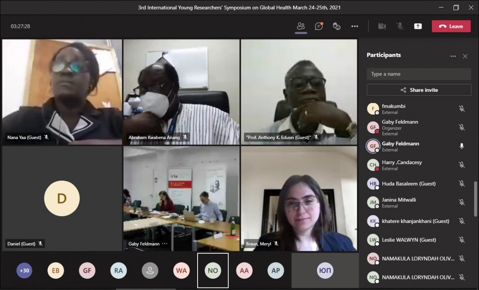479x290 pixels.
Task: Show the +30 additional participants
Action: coord(24,270)
